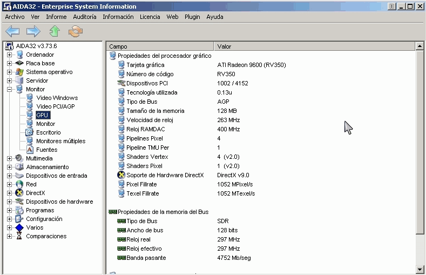Click the Fuentes letter A icon
This screenshot has width=426, height=275.
[30, 150]
